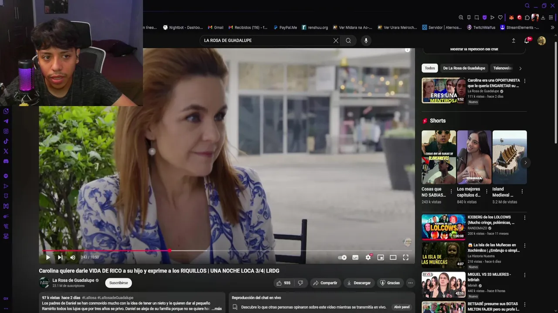Select the Todos filter chip

click(430, 68)
